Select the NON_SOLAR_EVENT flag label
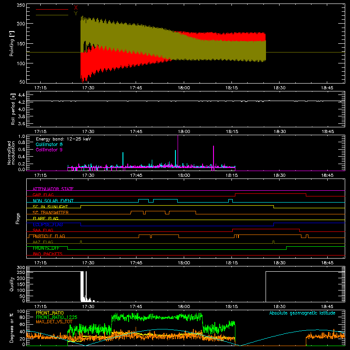Image resolution: width=350 pixels, height=350 pixels. (x=53, y=201)
